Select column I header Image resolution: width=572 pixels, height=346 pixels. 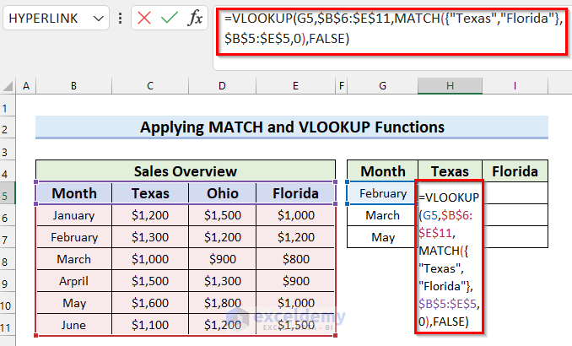coord(515,86)
